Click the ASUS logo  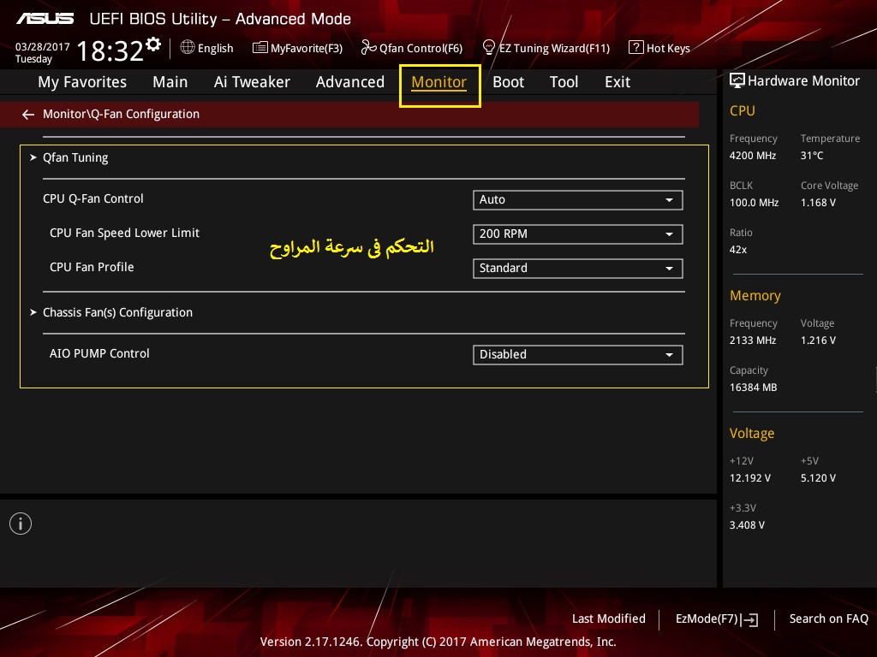(x=45, y=19)
